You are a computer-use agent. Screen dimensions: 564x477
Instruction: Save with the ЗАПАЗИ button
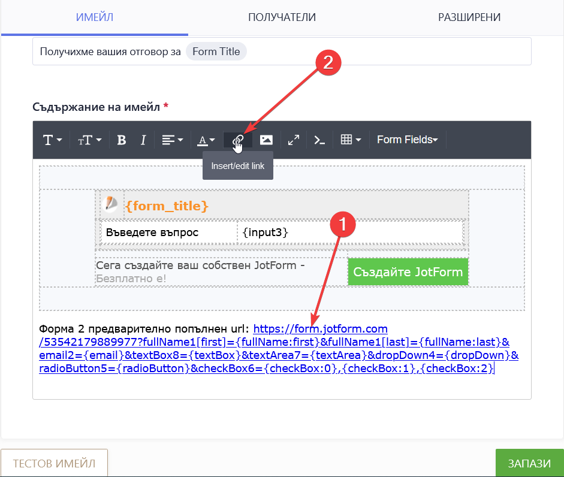click(x=529, y=463)
